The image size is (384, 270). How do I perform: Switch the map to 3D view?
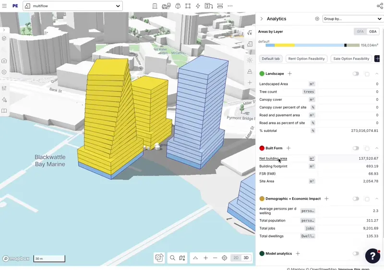[246, 258]
